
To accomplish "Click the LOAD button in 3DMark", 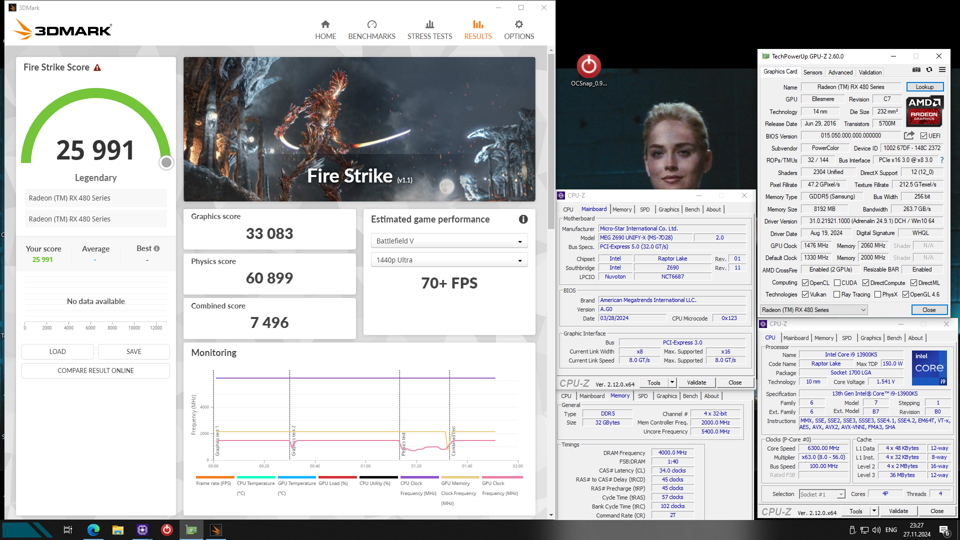I will tap(57, 351).
